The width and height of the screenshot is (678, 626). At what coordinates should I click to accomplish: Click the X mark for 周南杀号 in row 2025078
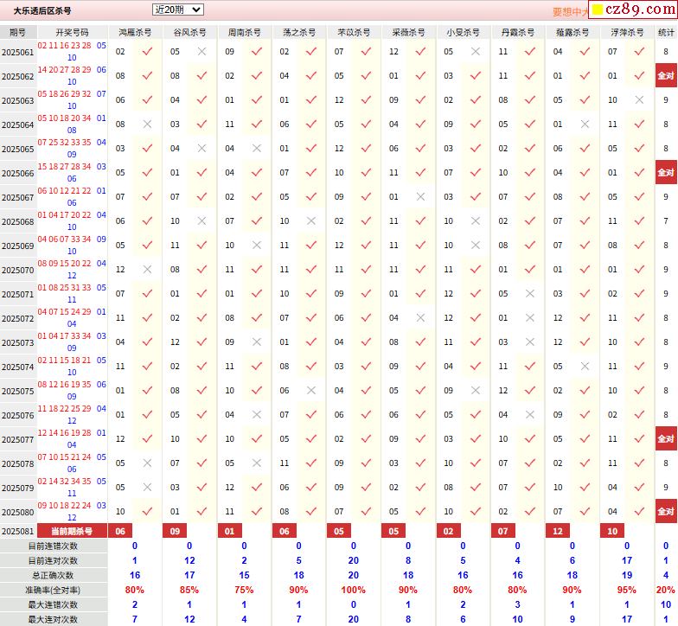coord(257,463)
